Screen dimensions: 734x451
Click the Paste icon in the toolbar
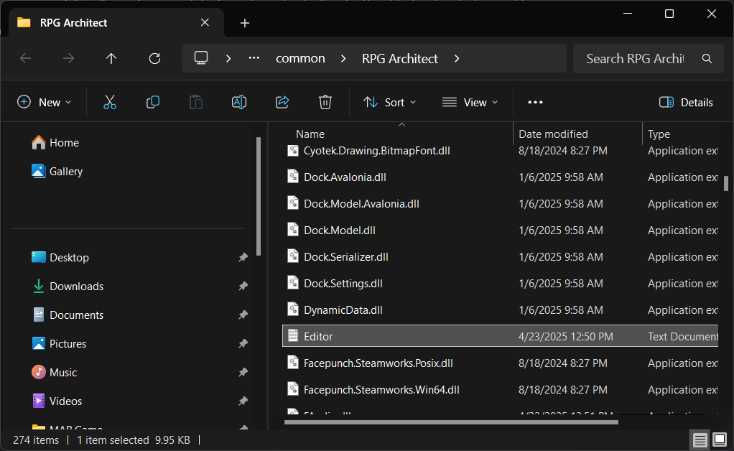point(195,102)
